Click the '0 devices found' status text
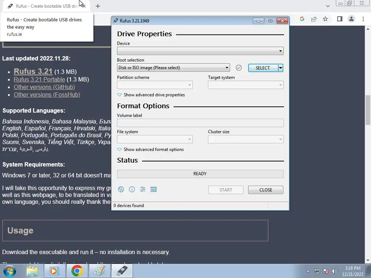Viewport: 371px width, 278px height. tap(129, 206)
